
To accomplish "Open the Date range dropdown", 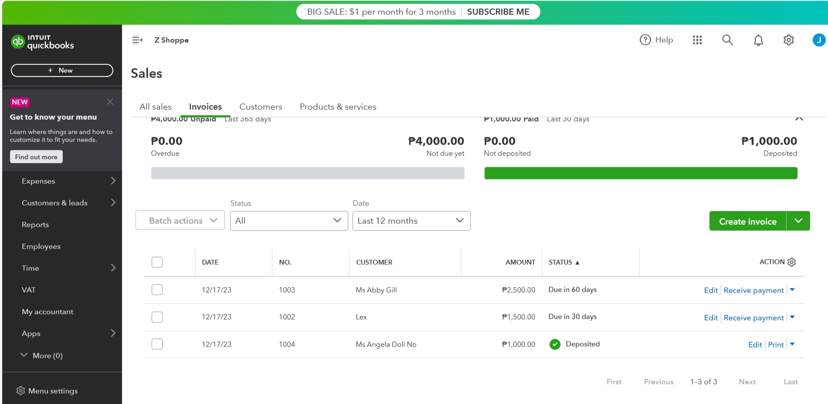I will [x=411, y=221].
